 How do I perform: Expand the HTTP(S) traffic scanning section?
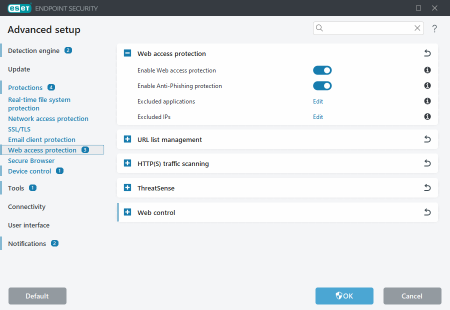(127, 163)
